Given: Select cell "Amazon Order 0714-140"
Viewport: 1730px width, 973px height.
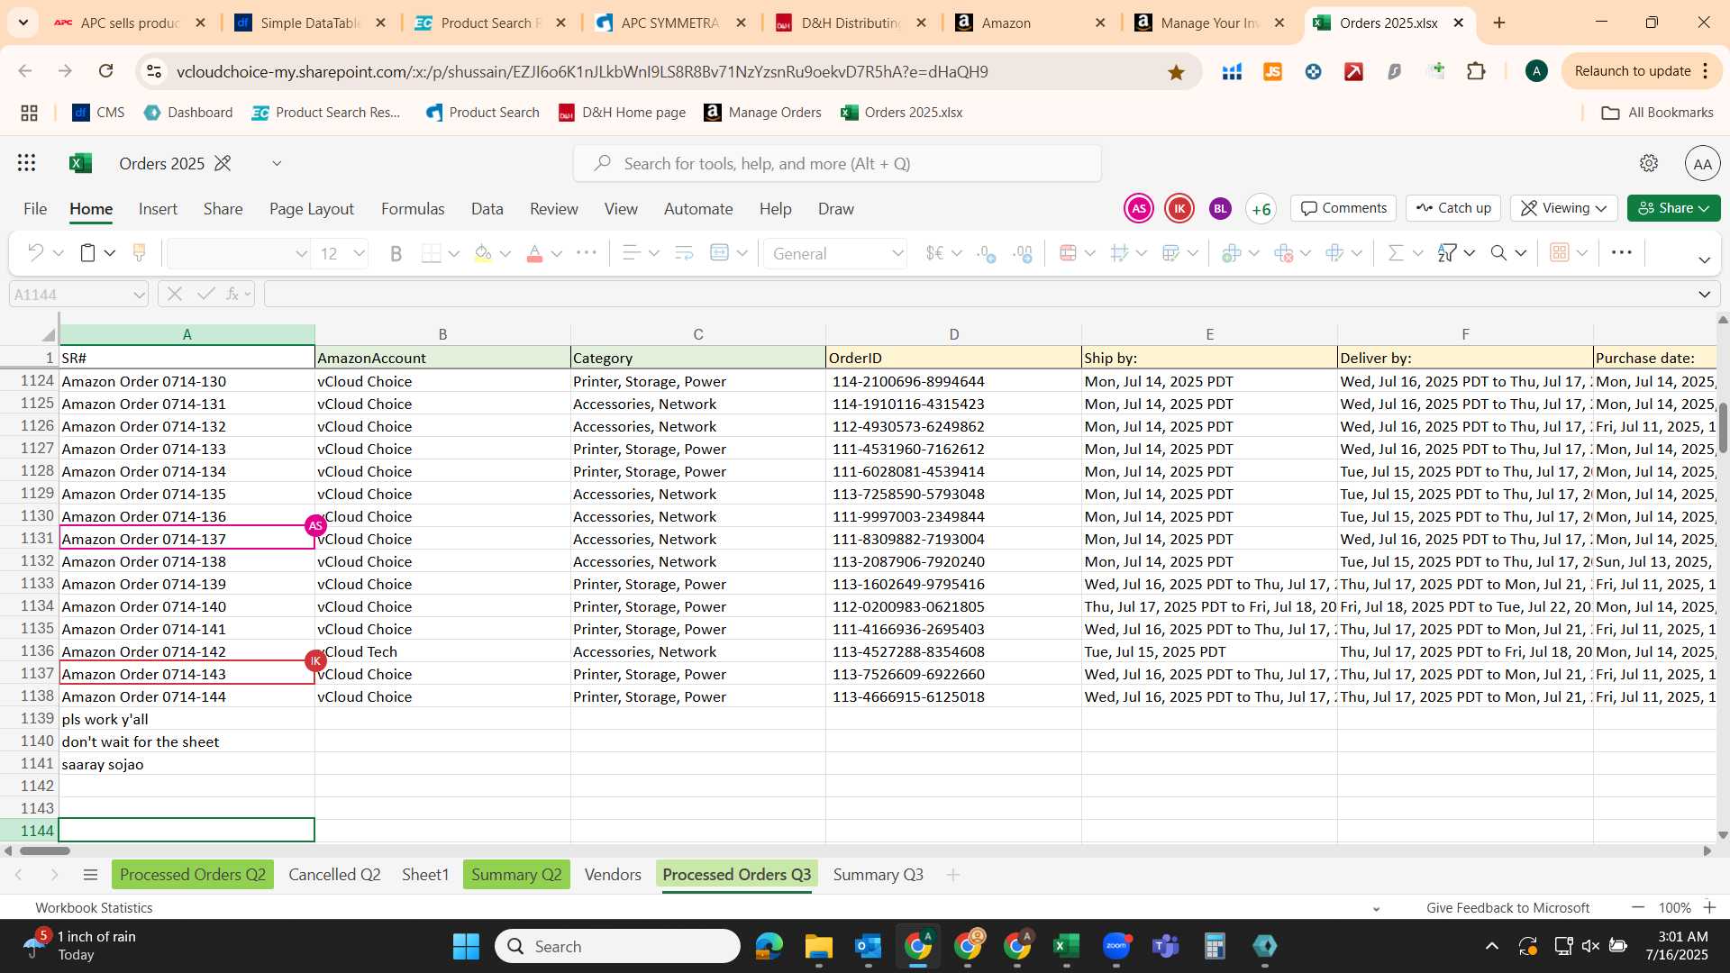Looking at the screenshot, I should (187, 606).
